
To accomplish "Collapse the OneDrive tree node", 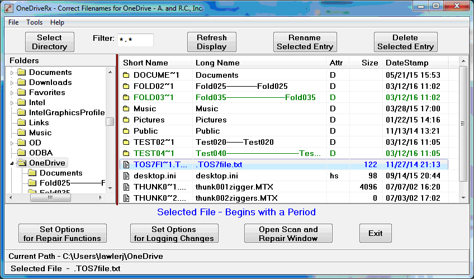I will coord(12,163).
